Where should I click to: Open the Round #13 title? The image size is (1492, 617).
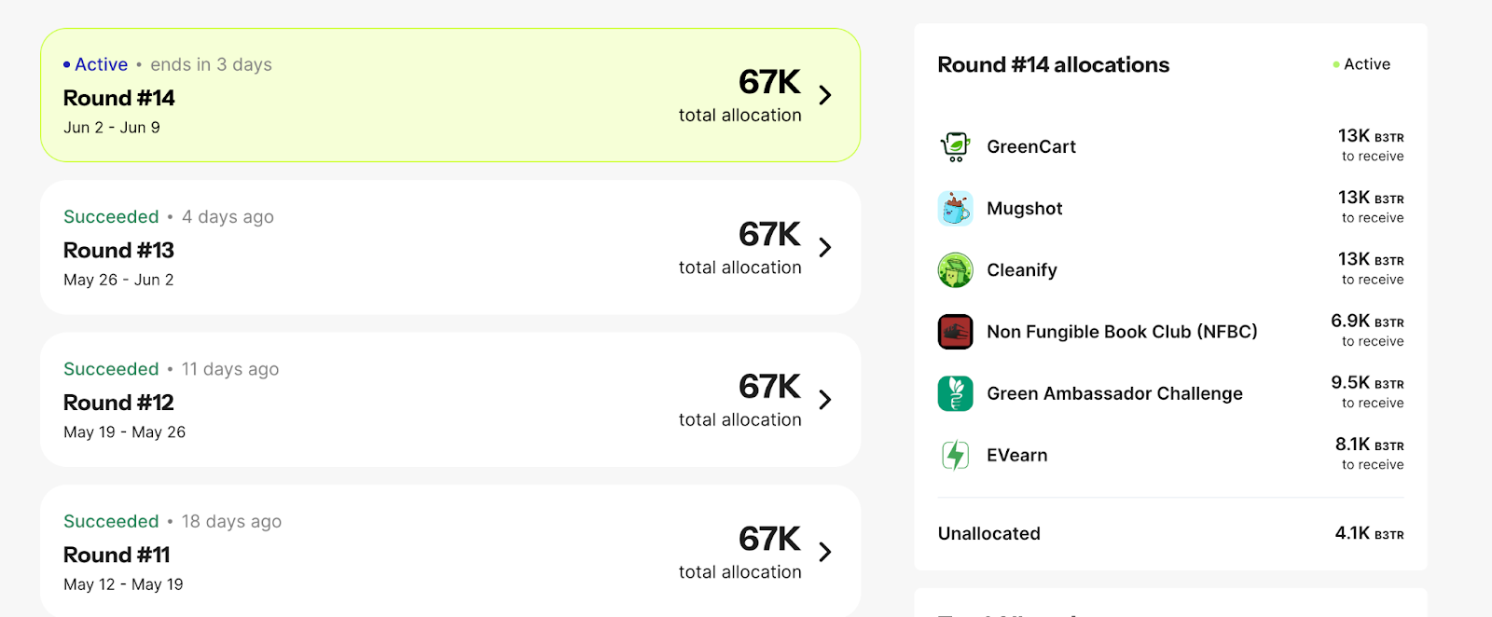119,251
